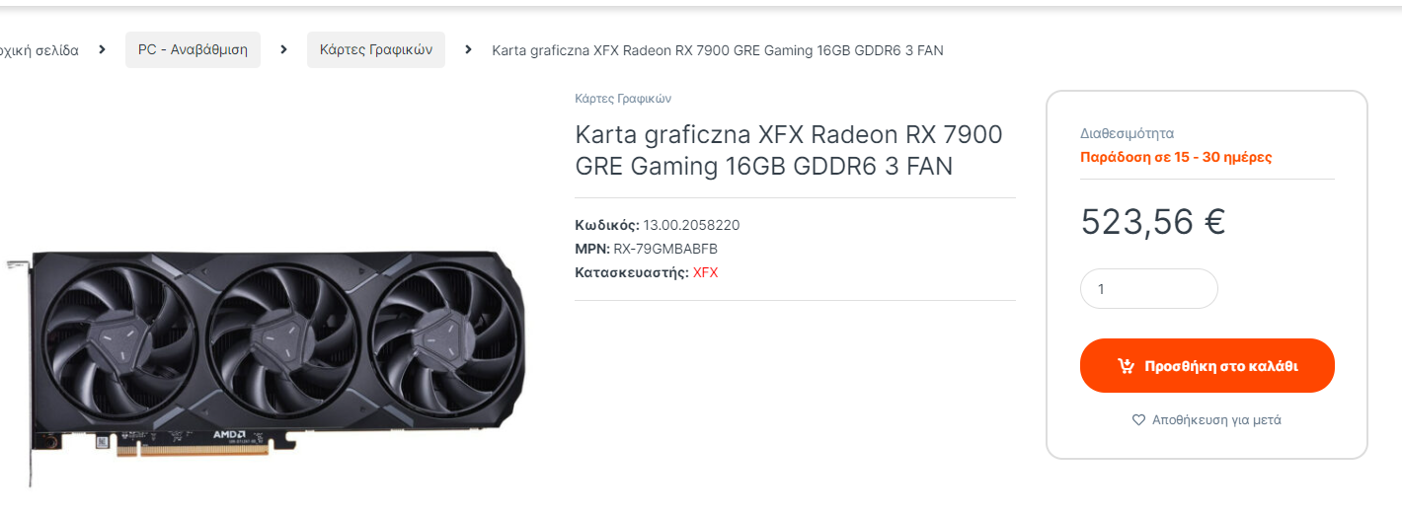Click the Karta graficzna XFX Radeon product heading
Image resolution: width=1402 pixels, height=519 pixels.
point(789,150)
